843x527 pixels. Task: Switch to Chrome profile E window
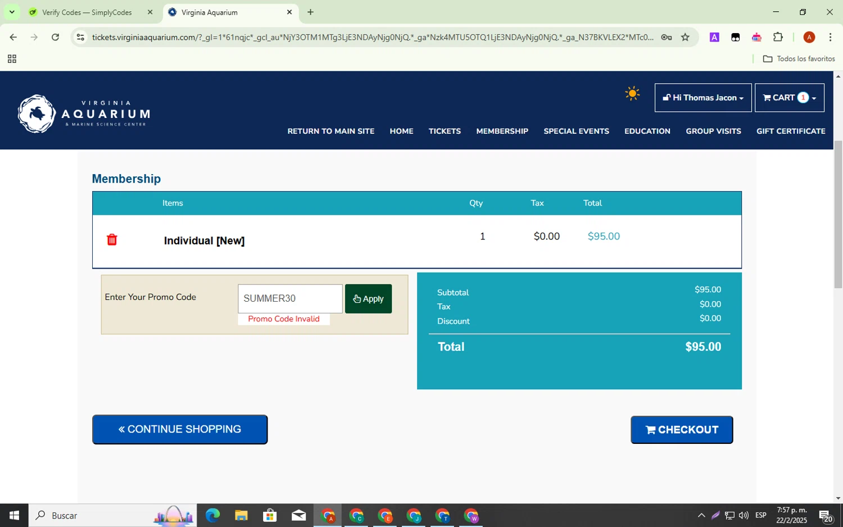(x=385, y=515)
